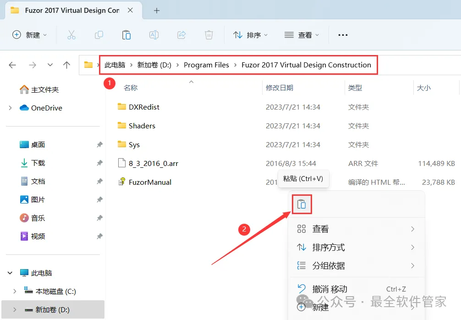Screen dimensions: 461x320
Task: Open the 排序 sort dropdown
Action: click(x=250, y=35)
